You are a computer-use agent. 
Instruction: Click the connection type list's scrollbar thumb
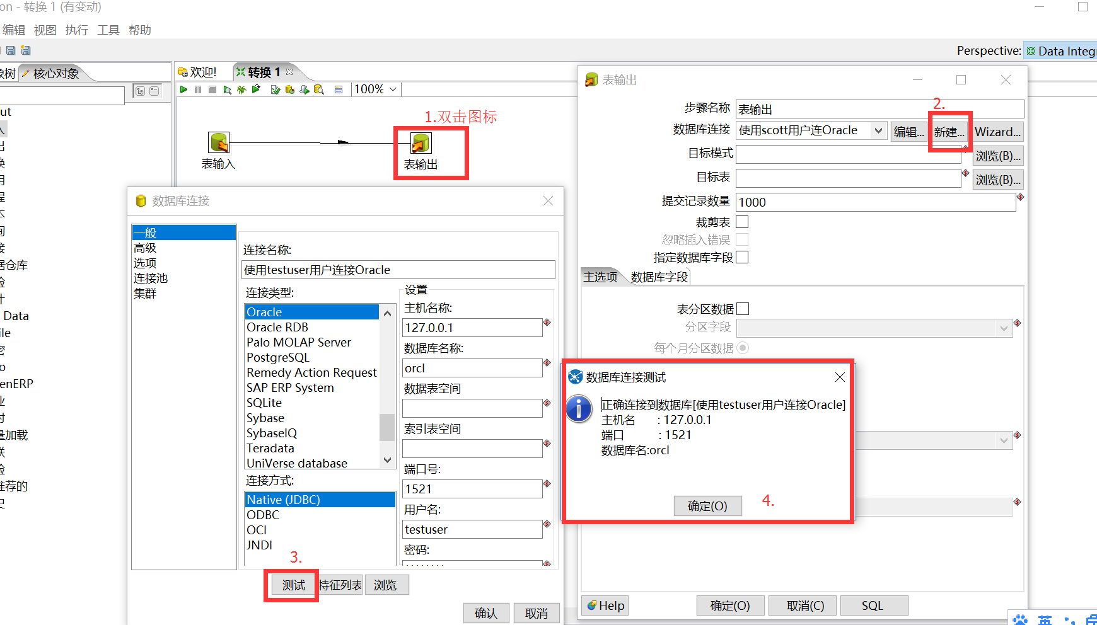pyautogui.click(x=387, y=427)
